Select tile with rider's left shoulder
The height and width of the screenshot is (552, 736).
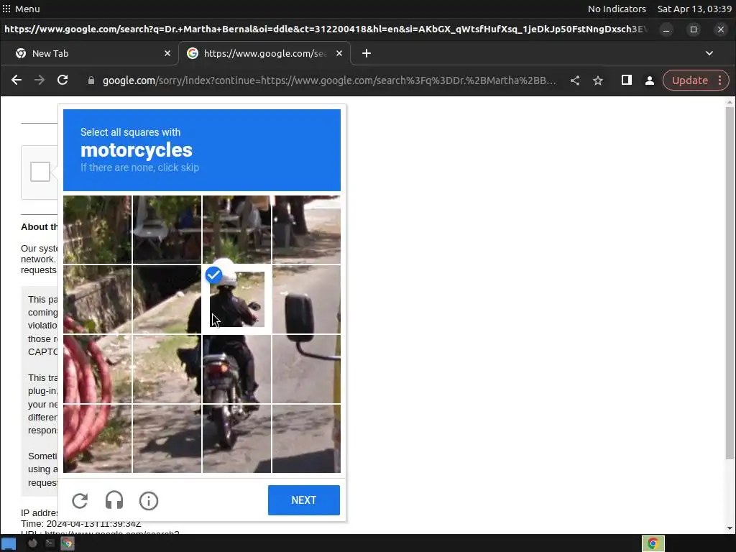pyautogui.click(x=167, y=300)
